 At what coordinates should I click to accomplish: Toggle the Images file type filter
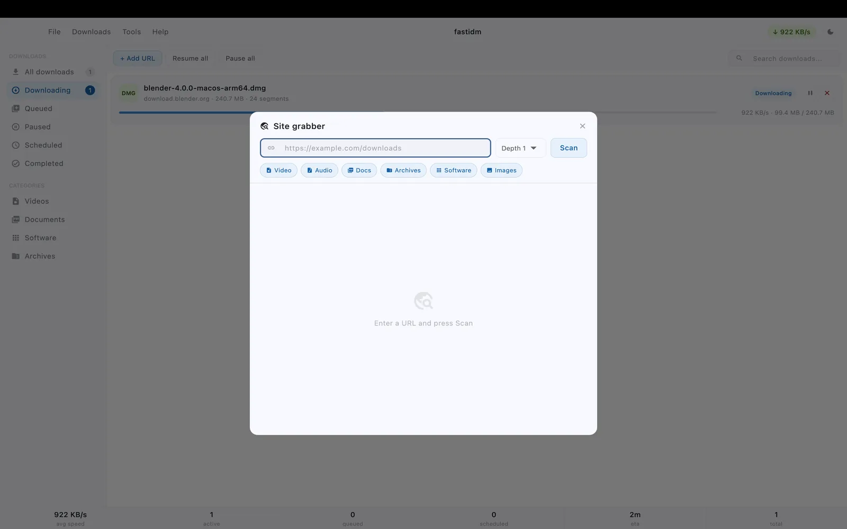(501, 170)
